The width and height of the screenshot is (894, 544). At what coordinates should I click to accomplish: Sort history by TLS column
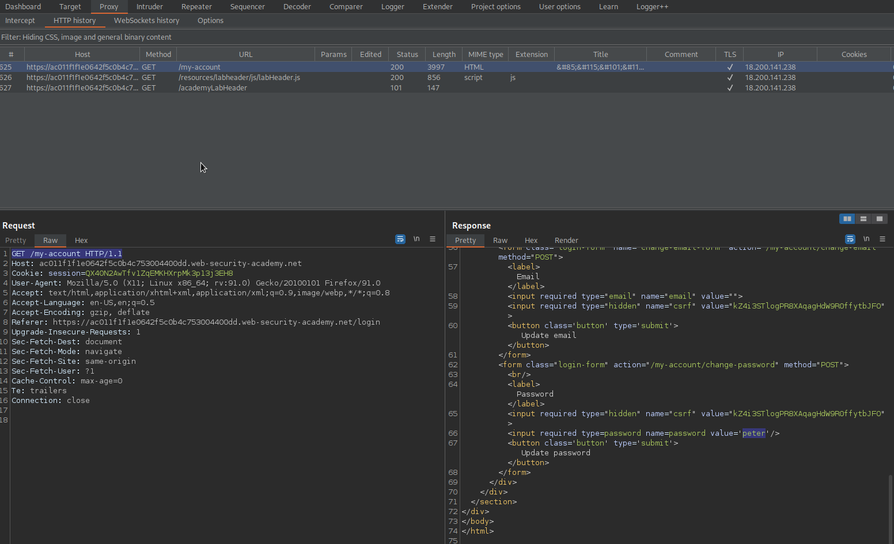730,54
